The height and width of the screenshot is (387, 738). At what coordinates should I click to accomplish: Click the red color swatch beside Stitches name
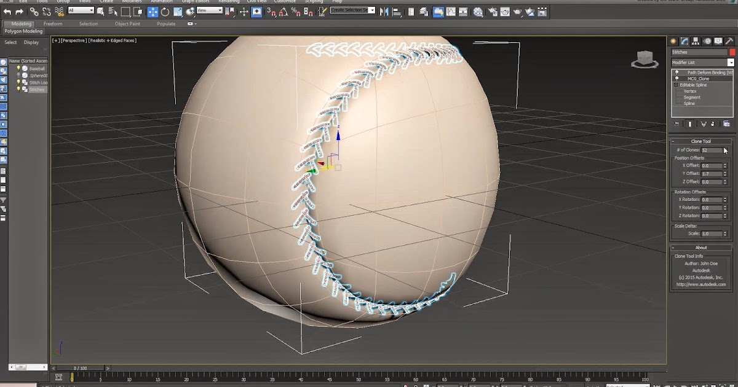click(732, 52)
